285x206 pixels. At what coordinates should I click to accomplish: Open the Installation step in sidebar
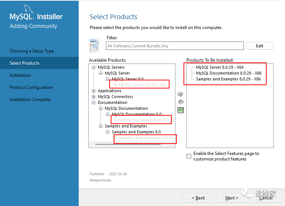(x=20, y=75)
